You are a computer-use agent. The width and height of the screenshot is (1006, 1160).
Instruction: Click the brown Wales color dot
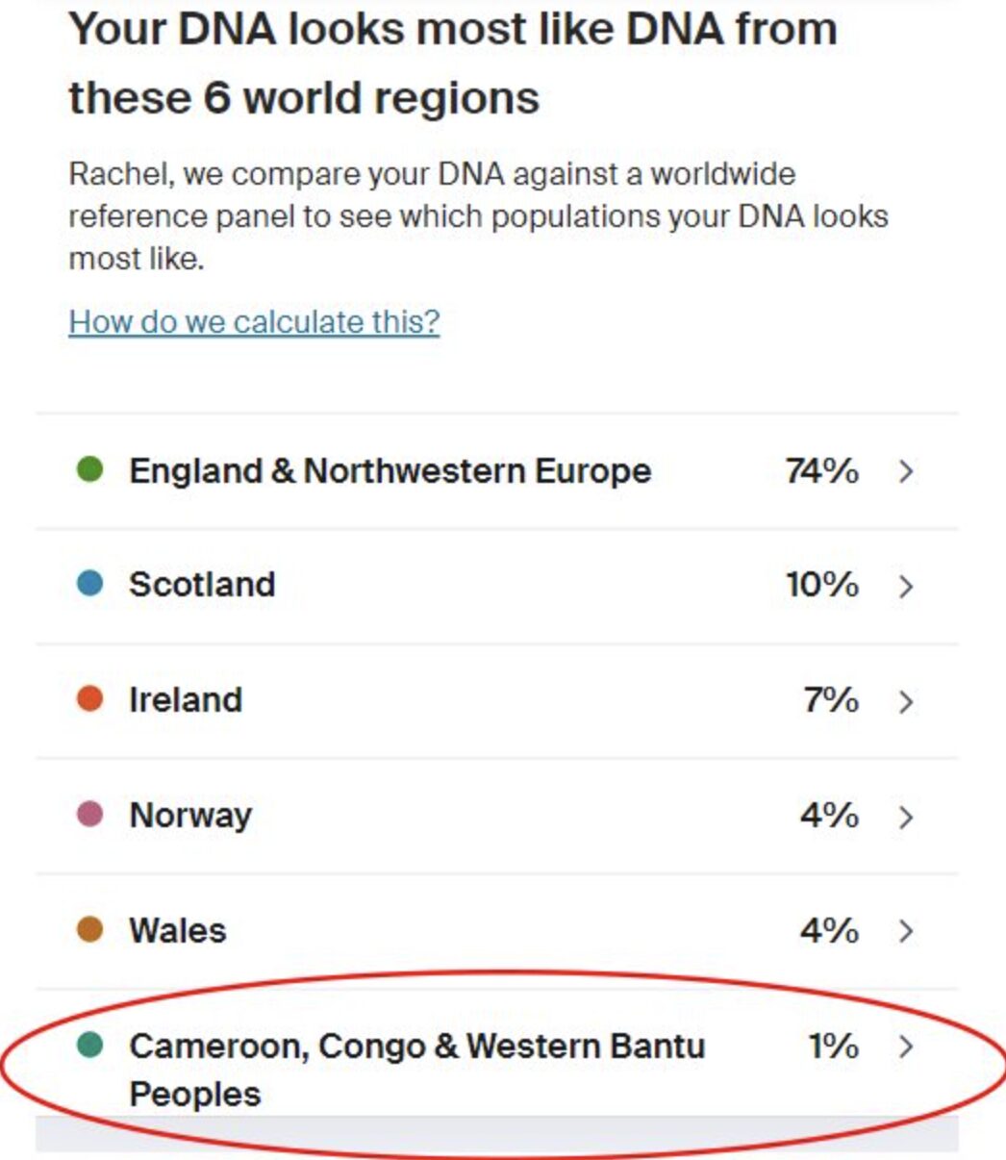[89, 930]
